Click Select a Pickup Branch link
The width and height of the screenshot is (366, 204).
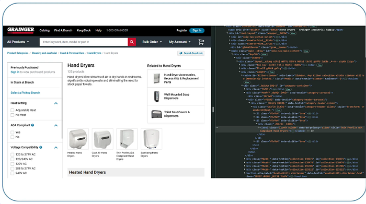(x=26, y=93)
